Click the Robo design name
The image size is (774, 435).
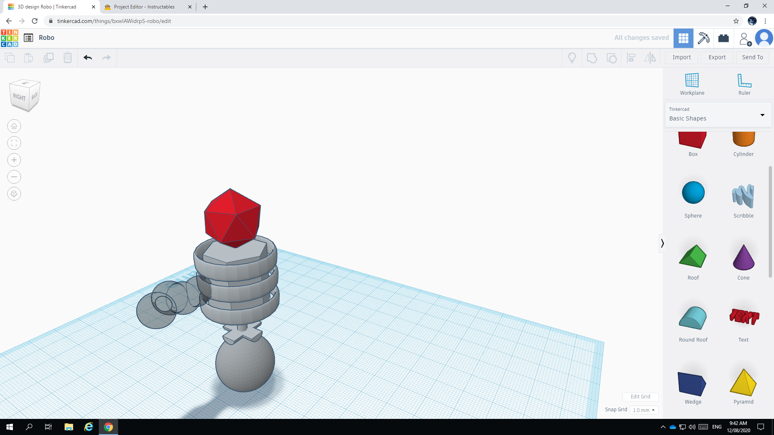point(46,38)
